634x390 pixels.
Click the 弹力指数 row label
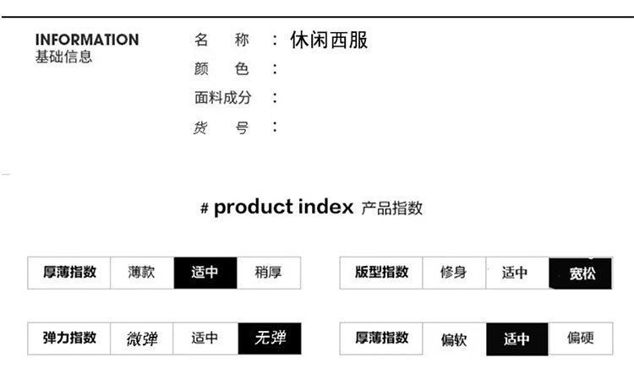pyautogui.click(x=69, y=339)
